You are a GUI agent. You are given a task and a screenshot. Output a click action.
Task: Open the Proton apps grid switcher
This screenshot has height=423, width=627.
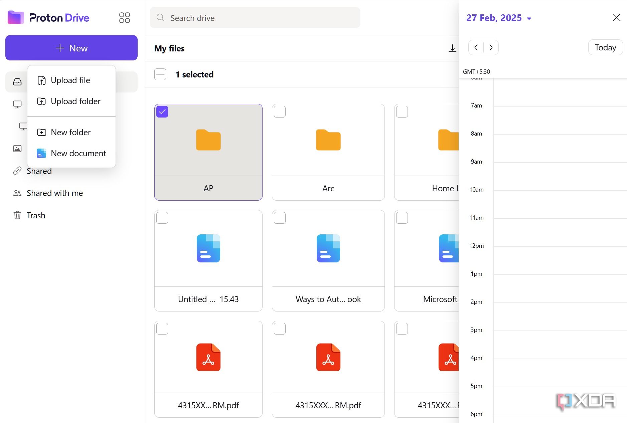pyautogui.click(x=124, y=18)
